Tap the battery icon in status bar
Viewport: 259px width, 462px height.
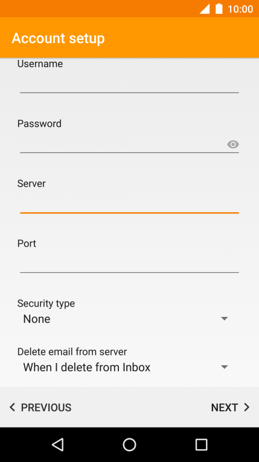click(219, 9)
